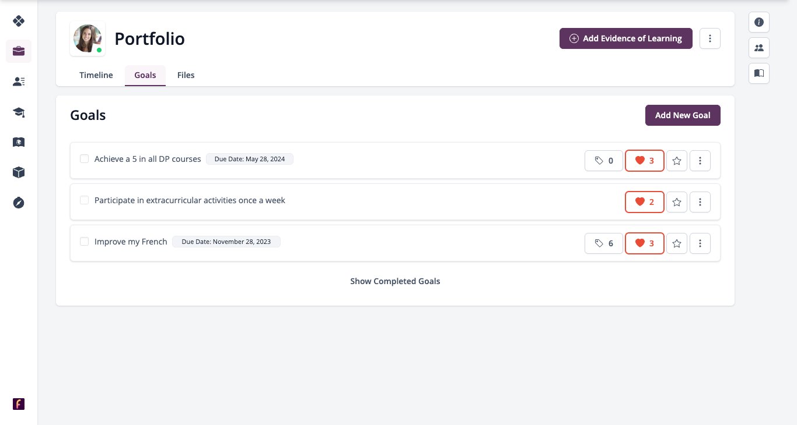Image resolution: width=797 pixels, height=425 pixels.
Task: Open the people group icon on right
Action: 759,48
